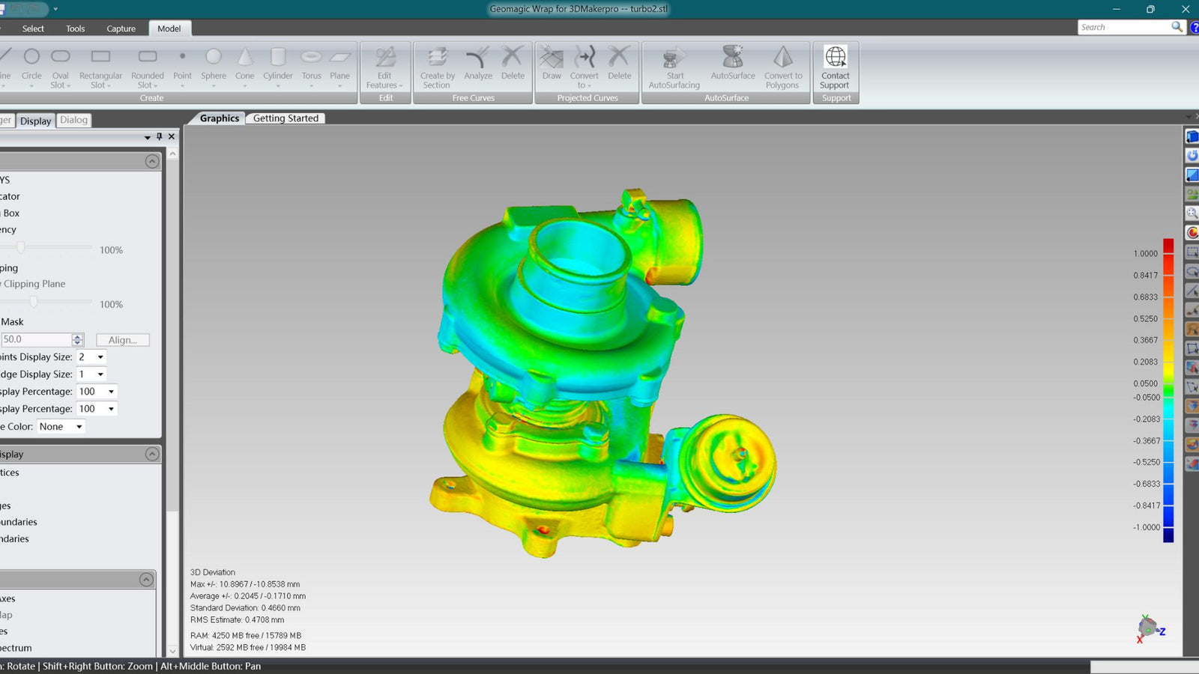The height and width of the screenshot is (674, 1199).
Task: Click the Align button in the Display panel
Action: point(122,339)
